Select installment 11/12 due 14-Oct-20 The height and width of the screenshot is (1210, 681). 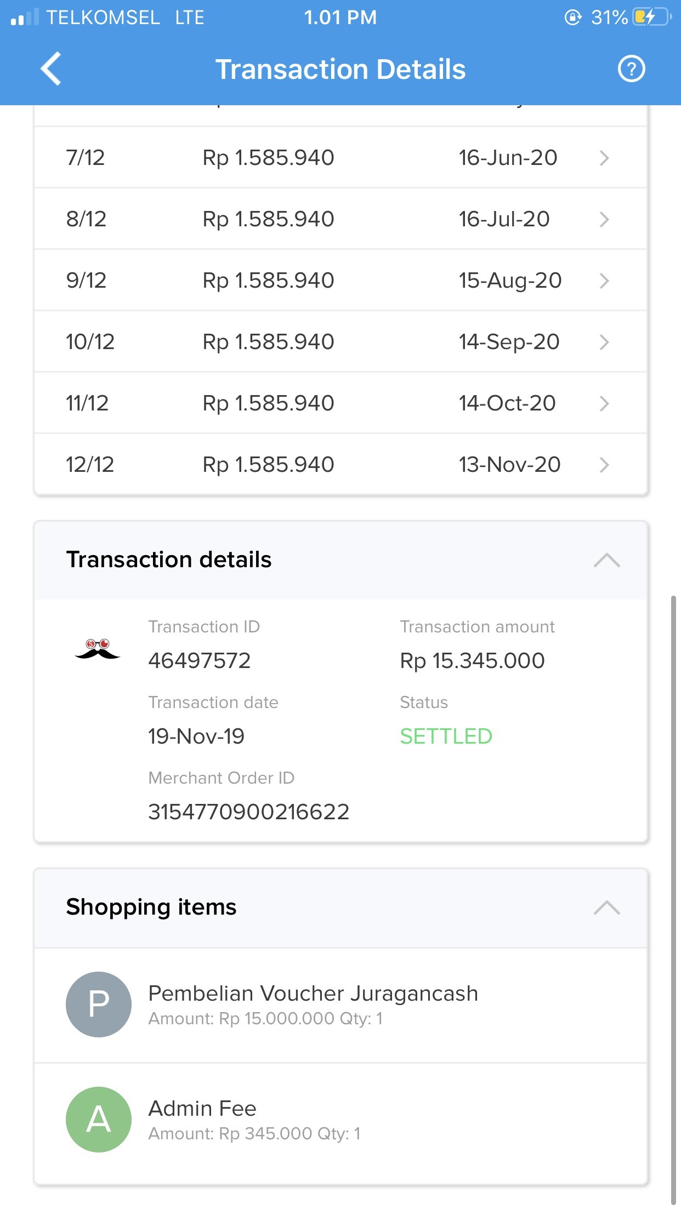[x=340, y=403]
